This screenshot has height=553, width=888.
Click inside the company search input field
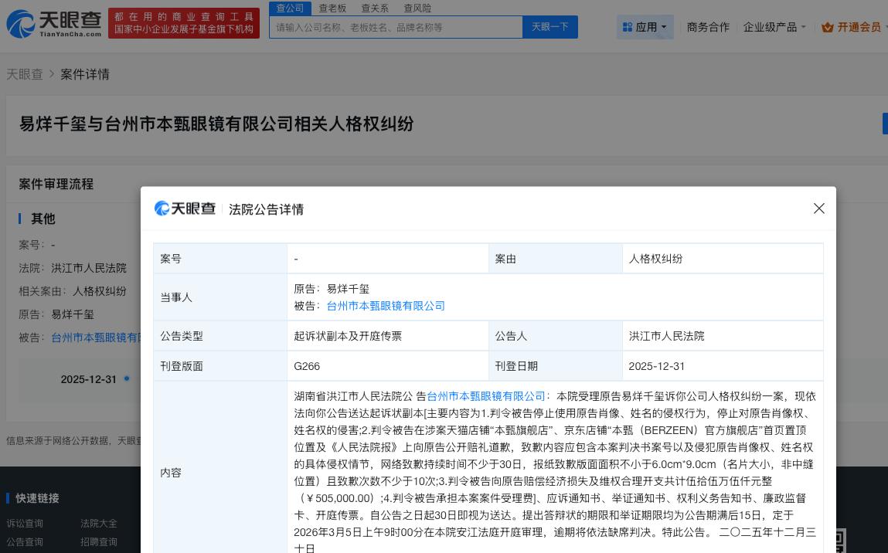(396, 26)
